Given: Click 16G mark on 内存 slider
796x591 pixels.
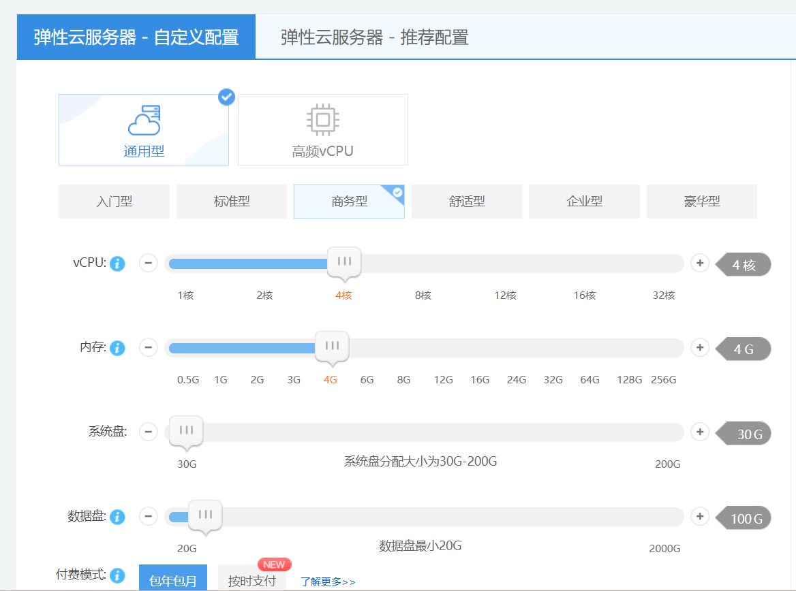Looking at the screenshot, I should click(480, 380).
